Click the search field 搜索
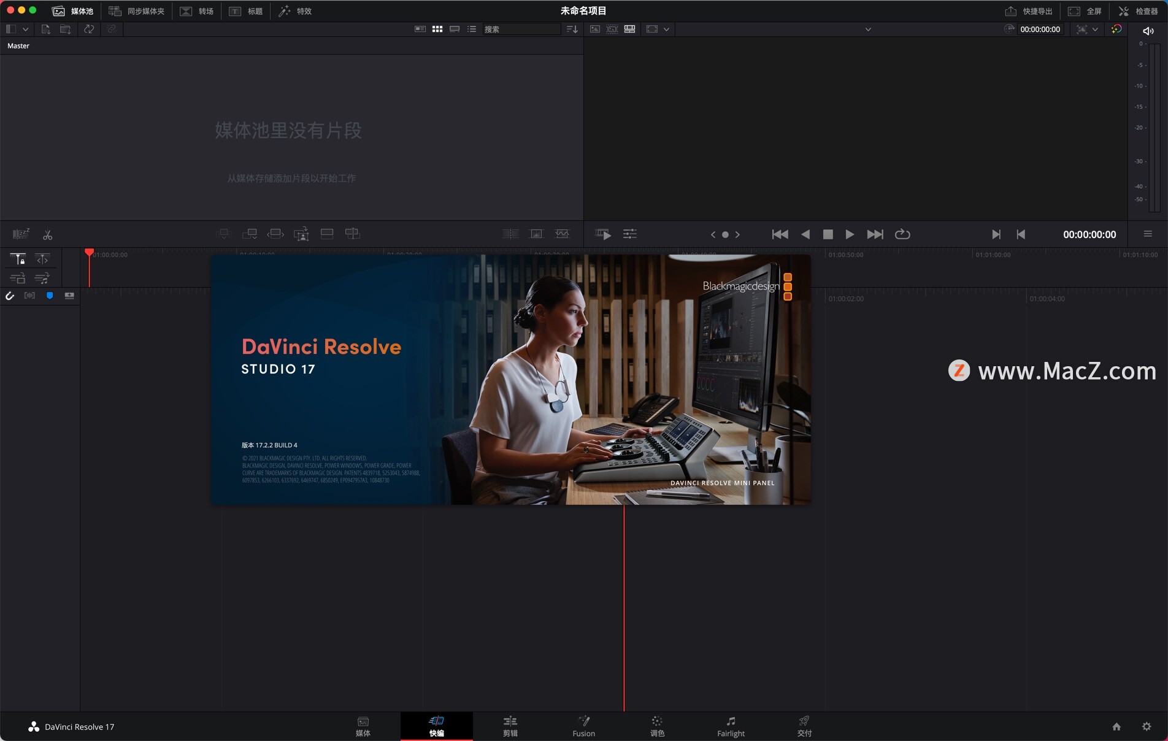Image resolution: width=1168 pixels, height=741 pixels. point(521,29)
